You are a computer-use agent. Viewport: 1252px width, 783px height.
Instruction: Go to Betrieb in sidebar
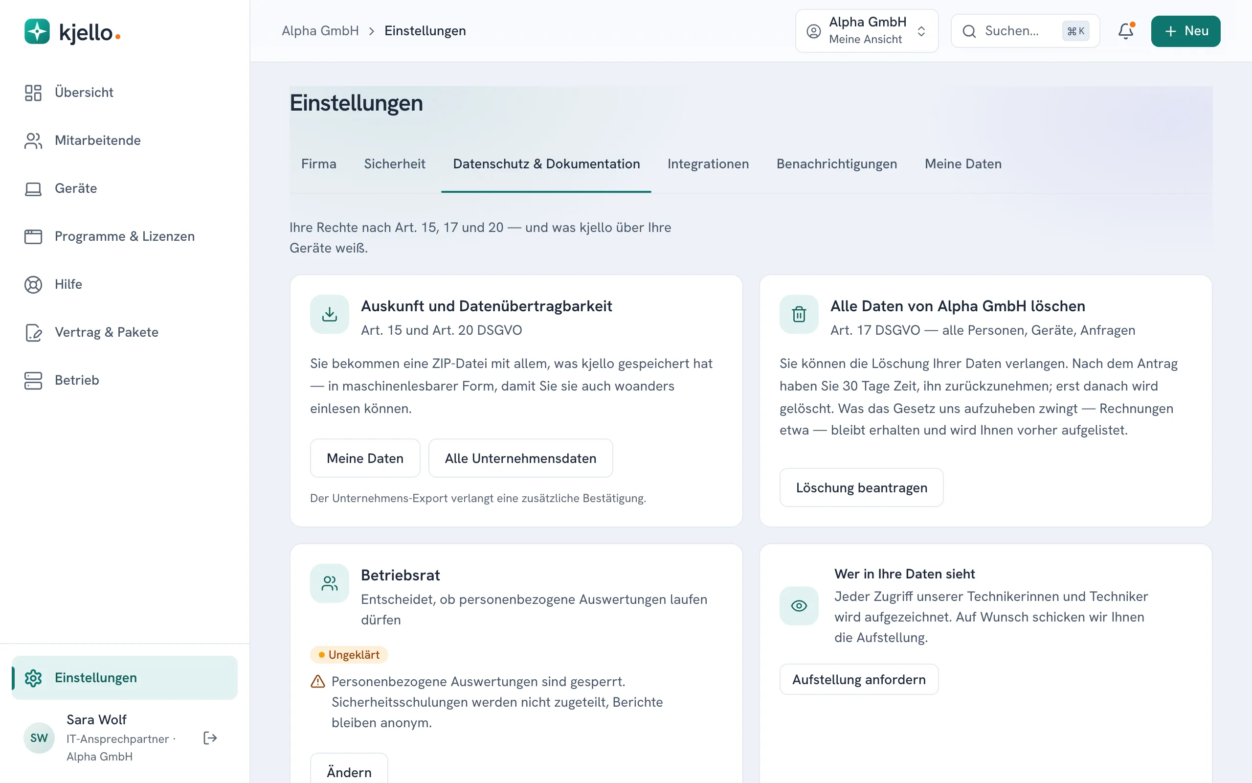(x=125, y=380)
